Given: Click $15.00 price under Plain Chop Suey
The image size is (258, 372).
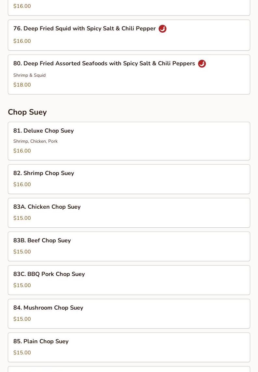Looking at the screenshot, I should [x=22, y=353].
